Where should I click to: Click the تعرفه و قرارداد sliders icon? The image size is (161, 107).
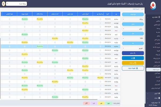click(159, 102)
